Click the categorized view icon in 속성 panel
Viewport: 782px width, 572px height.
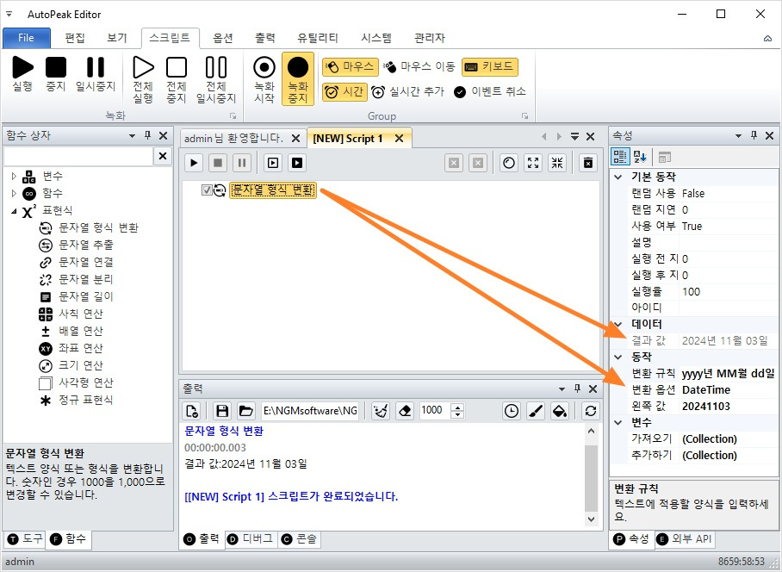[x=620, y=157]
